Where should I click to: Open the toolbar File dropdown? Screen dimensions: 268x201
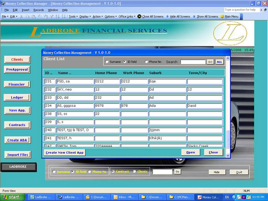5,17
